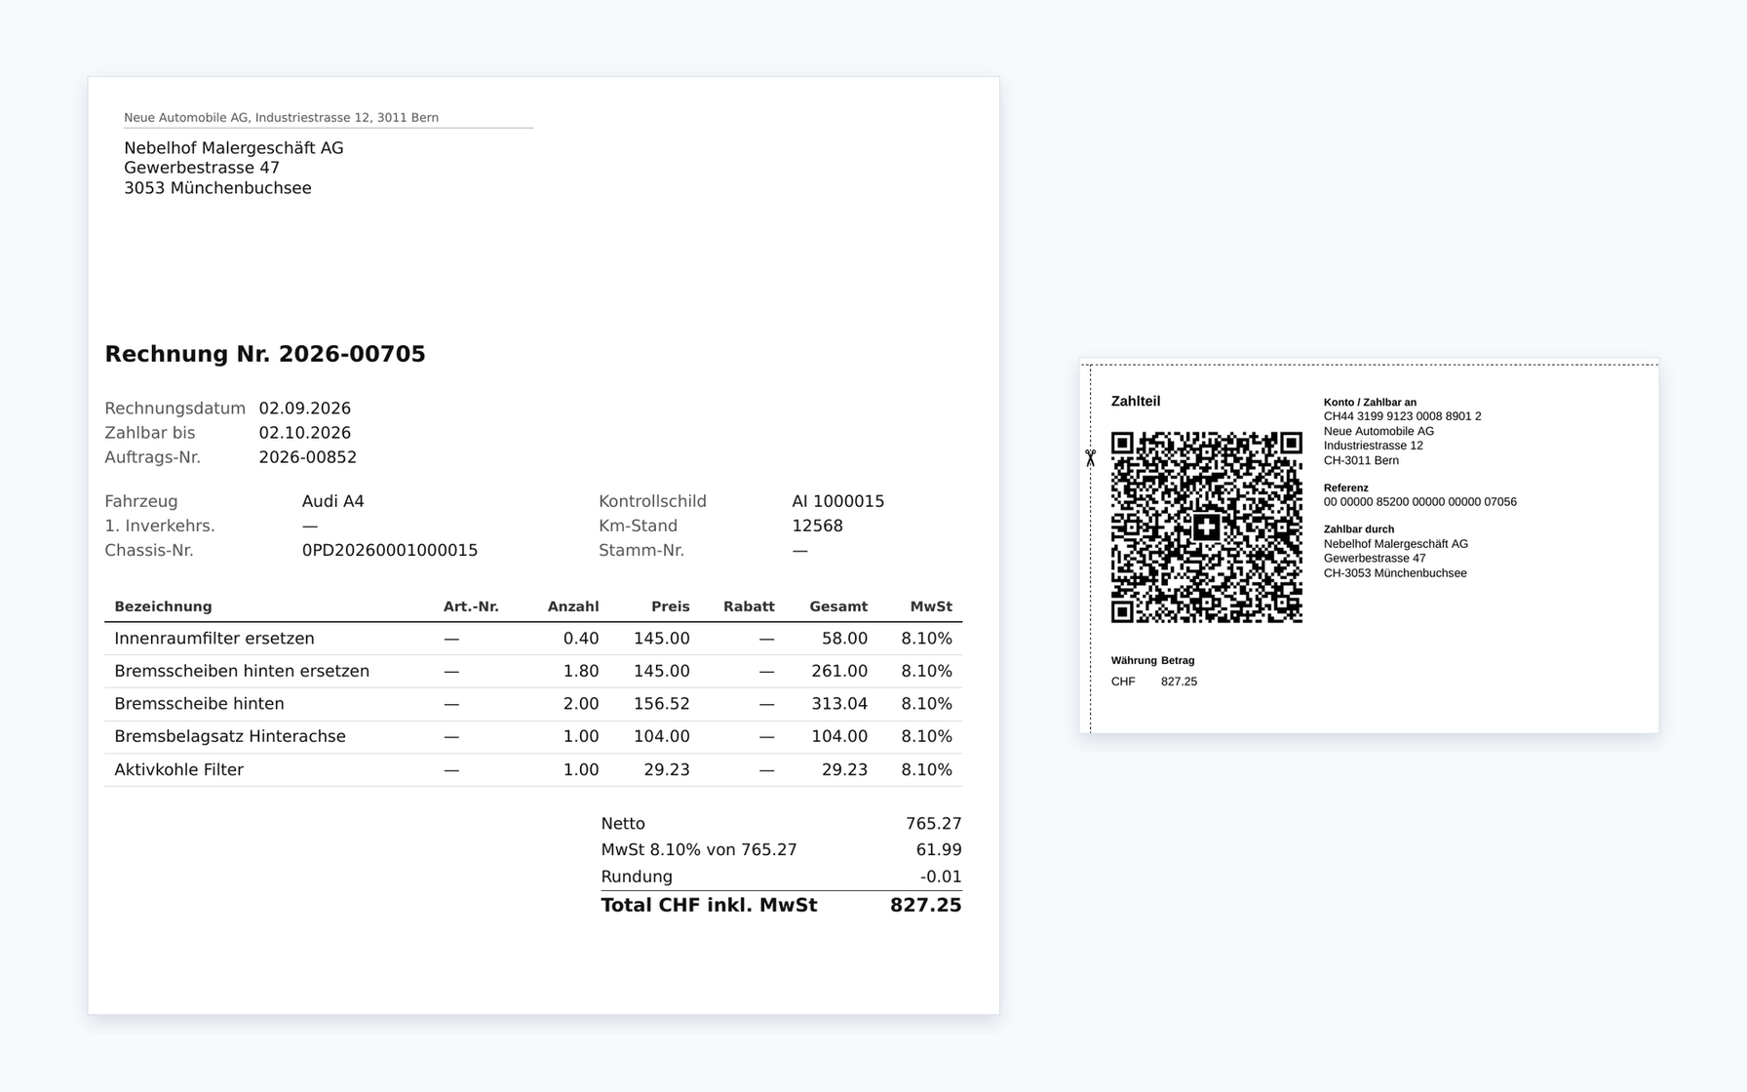1747x1092 pixels.
Task: Click Total CHF inkl. MwSt label
Action: click(x=709, y=905)
